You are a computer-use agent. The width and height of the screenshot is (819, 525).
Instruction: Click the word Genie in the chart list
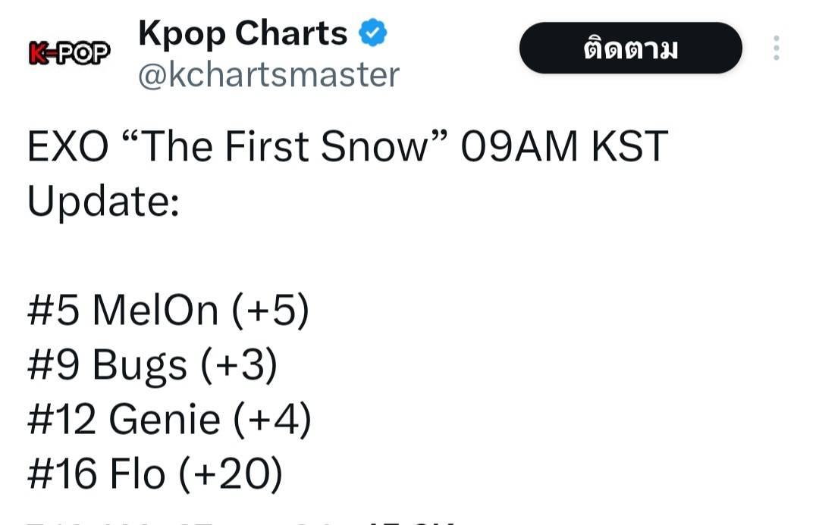(x=165, y=419)
